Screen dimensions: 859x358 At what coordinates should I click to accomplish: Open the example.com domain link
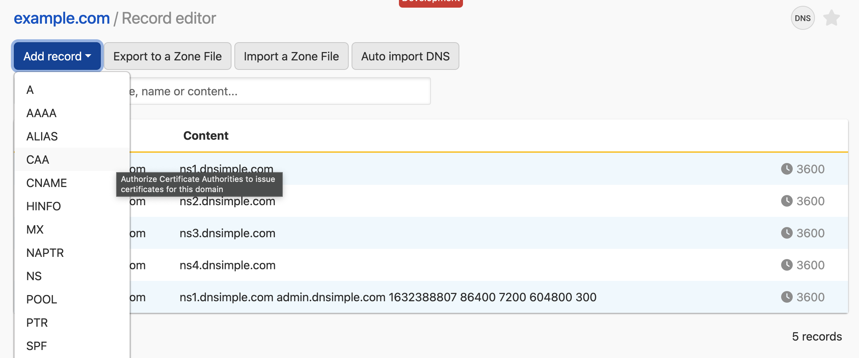pyautogui.click(x=62, y=18)
